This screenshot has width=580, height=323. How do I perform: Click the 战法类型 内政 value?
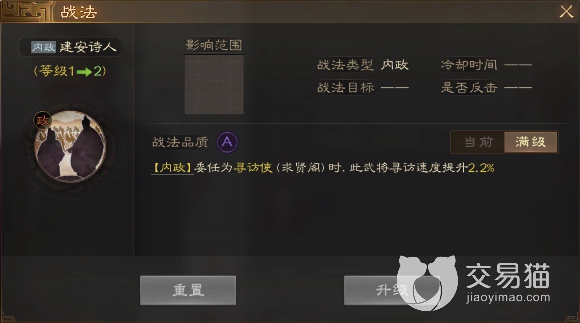pyautogui.click(x=395, y=65)
